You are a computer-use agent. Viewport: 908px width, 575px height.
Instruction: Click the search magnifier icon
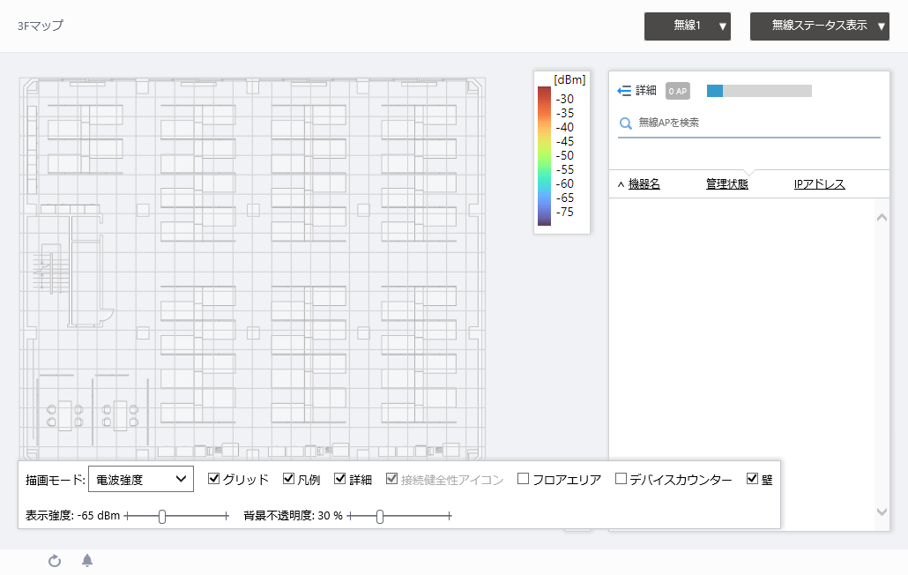[625, 123]
